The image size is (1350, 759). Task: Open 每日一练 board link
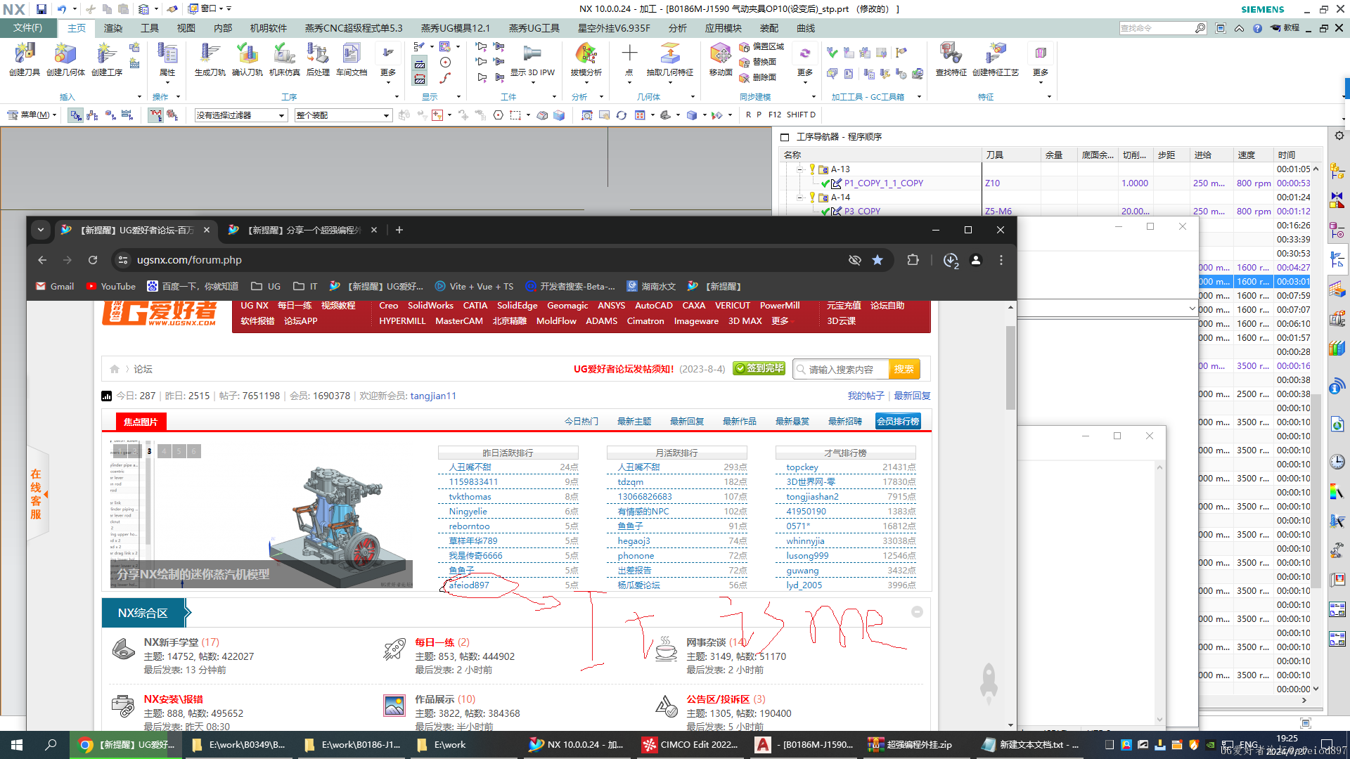coord(435,642)
